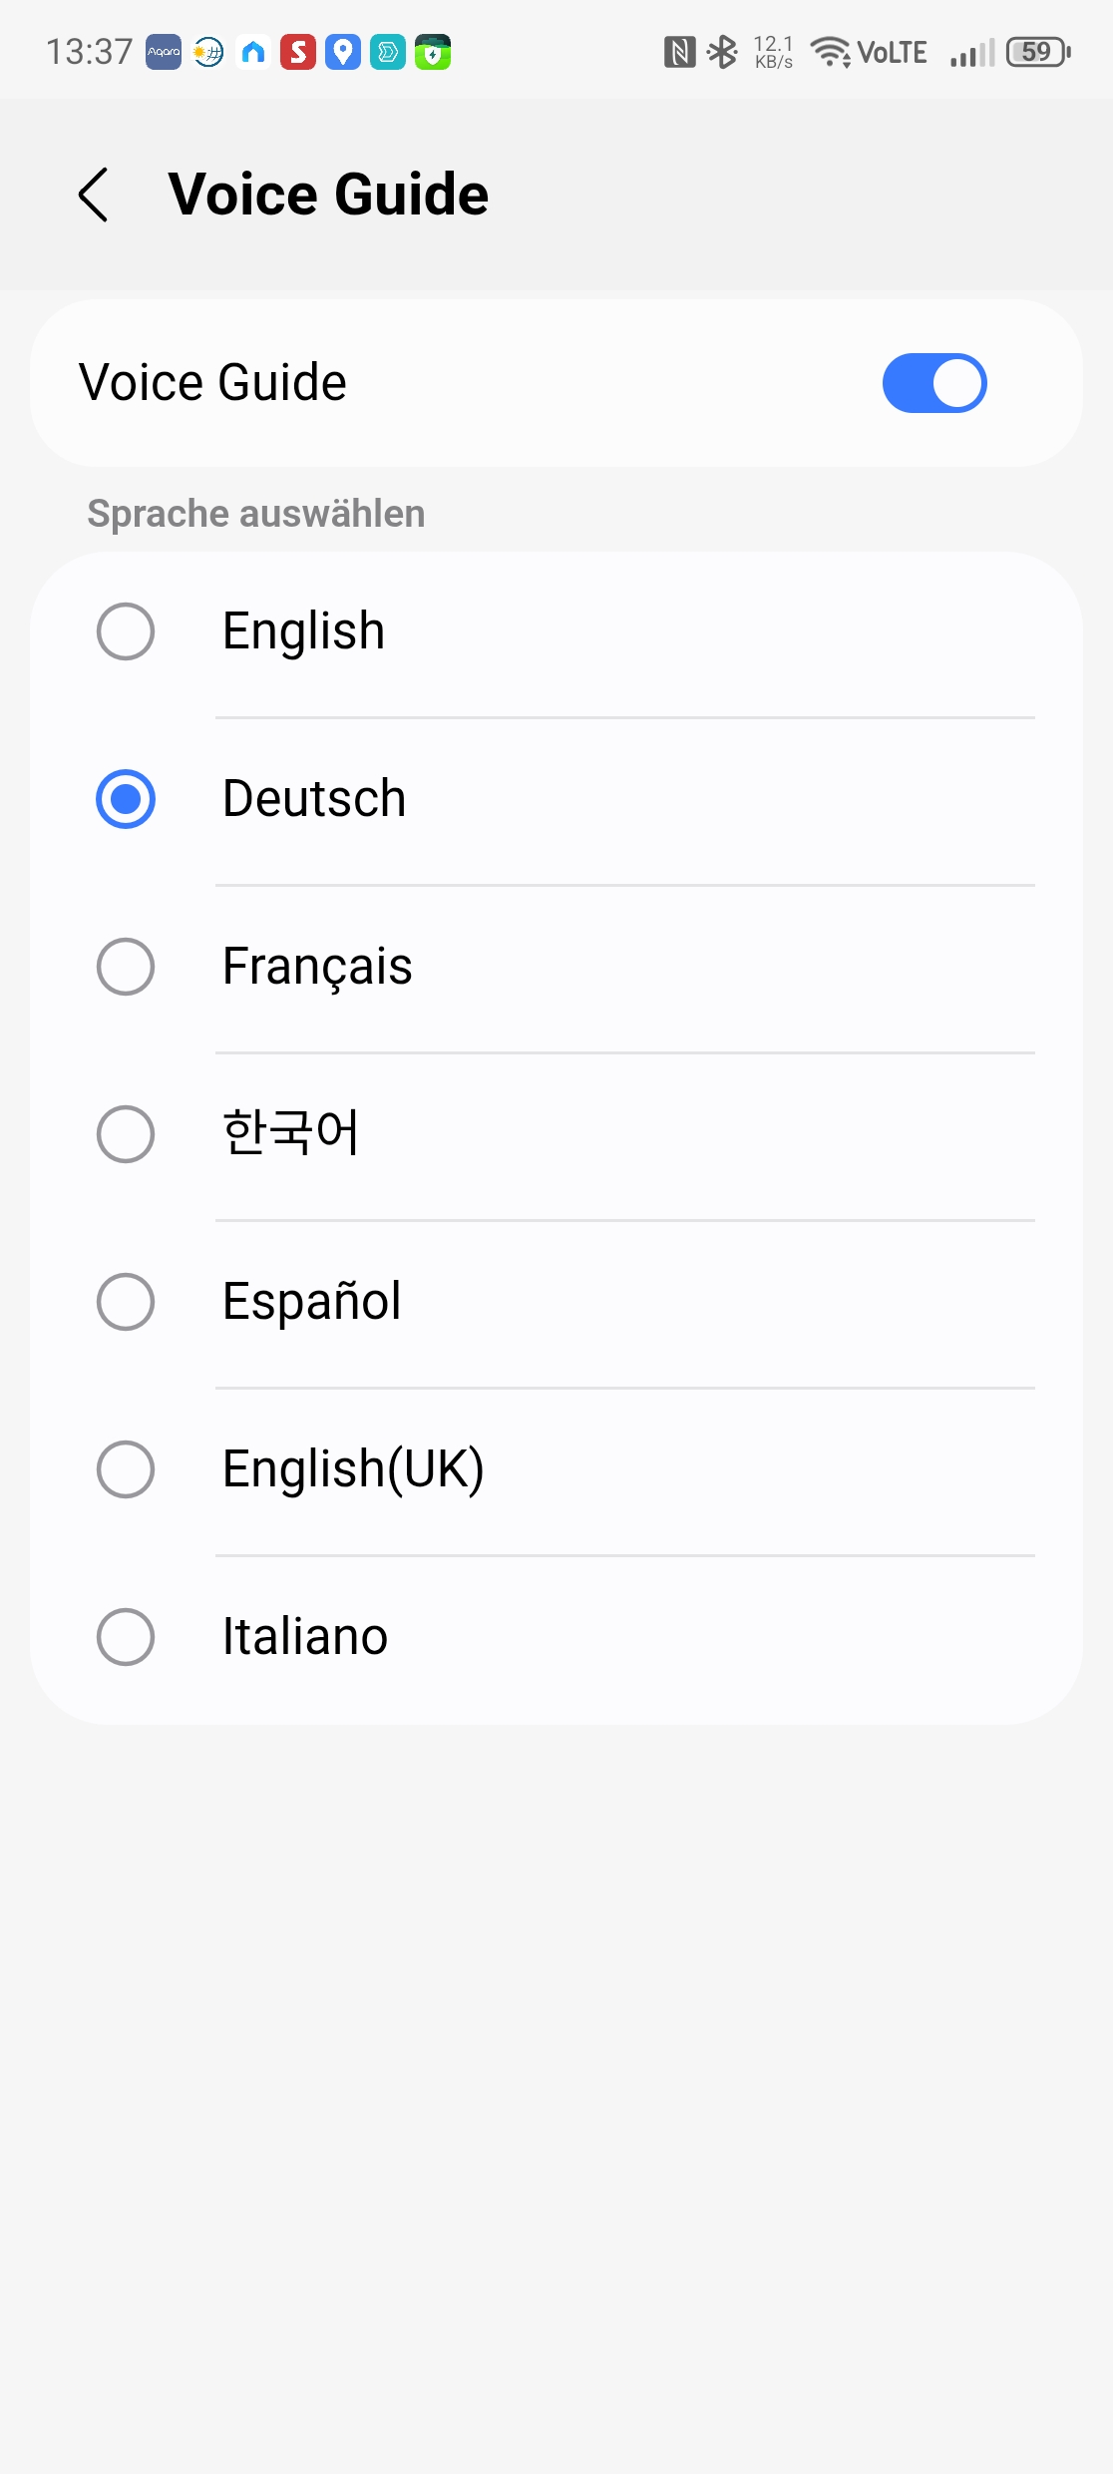
Task: Go back using the arrow icon
Action: pos(94,195)
